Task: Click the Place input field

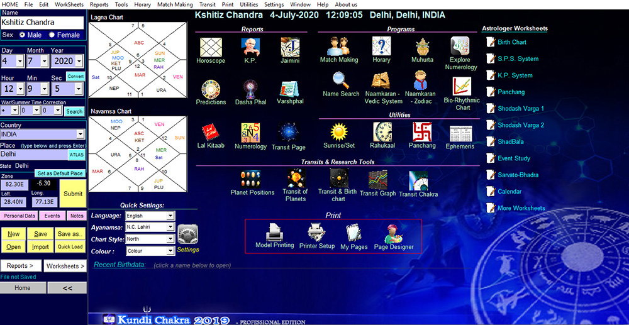Action: (x=34, y=154)
